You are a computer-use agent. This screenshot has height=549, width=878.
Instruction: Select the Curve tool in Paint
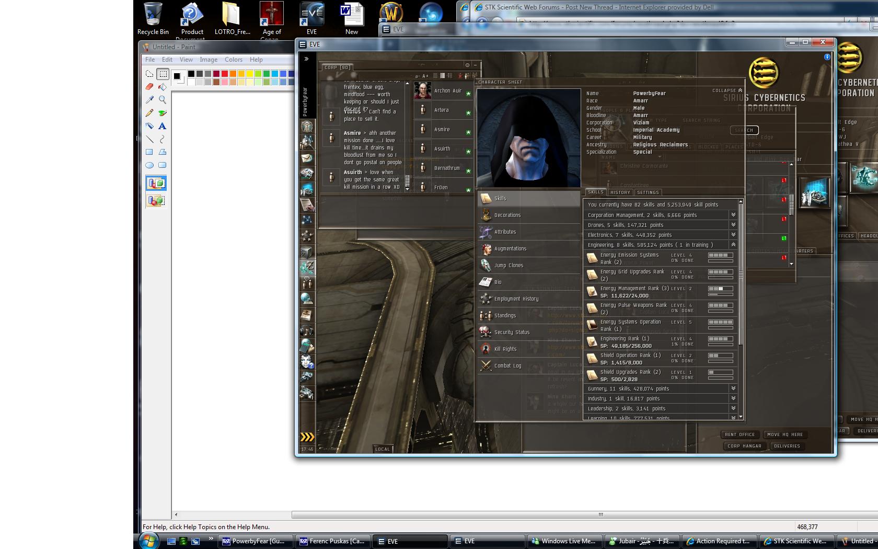[163, 139]
